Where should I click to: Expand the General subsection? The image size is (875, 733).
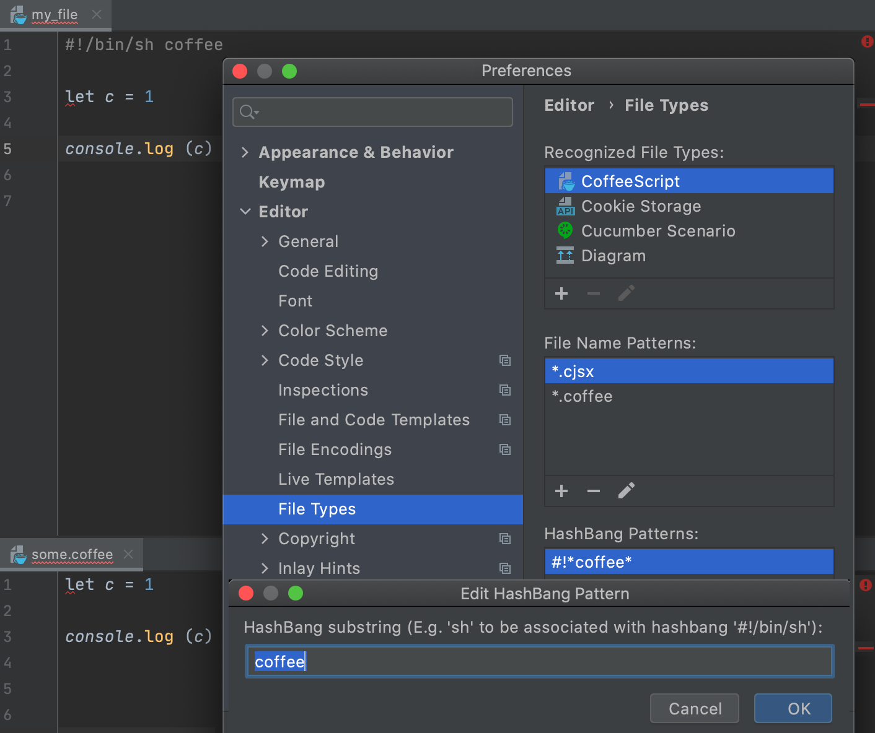pyautogui.click(x=265, y=241)
